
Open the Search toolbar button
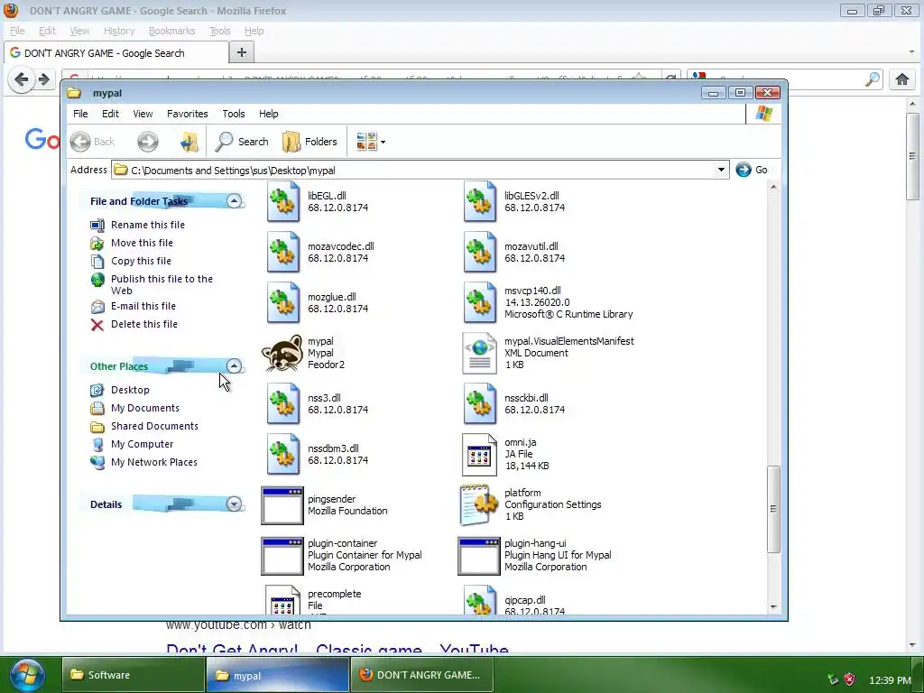(242, 142)
